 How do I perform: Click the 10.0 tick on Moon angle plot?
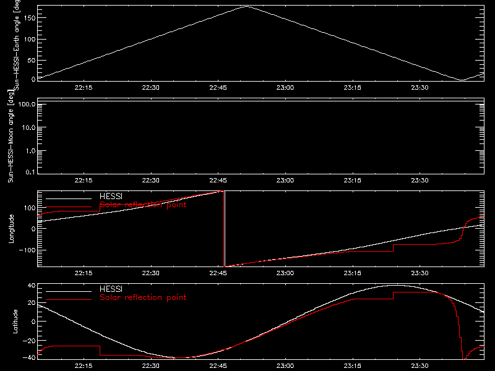pos(28,128)
